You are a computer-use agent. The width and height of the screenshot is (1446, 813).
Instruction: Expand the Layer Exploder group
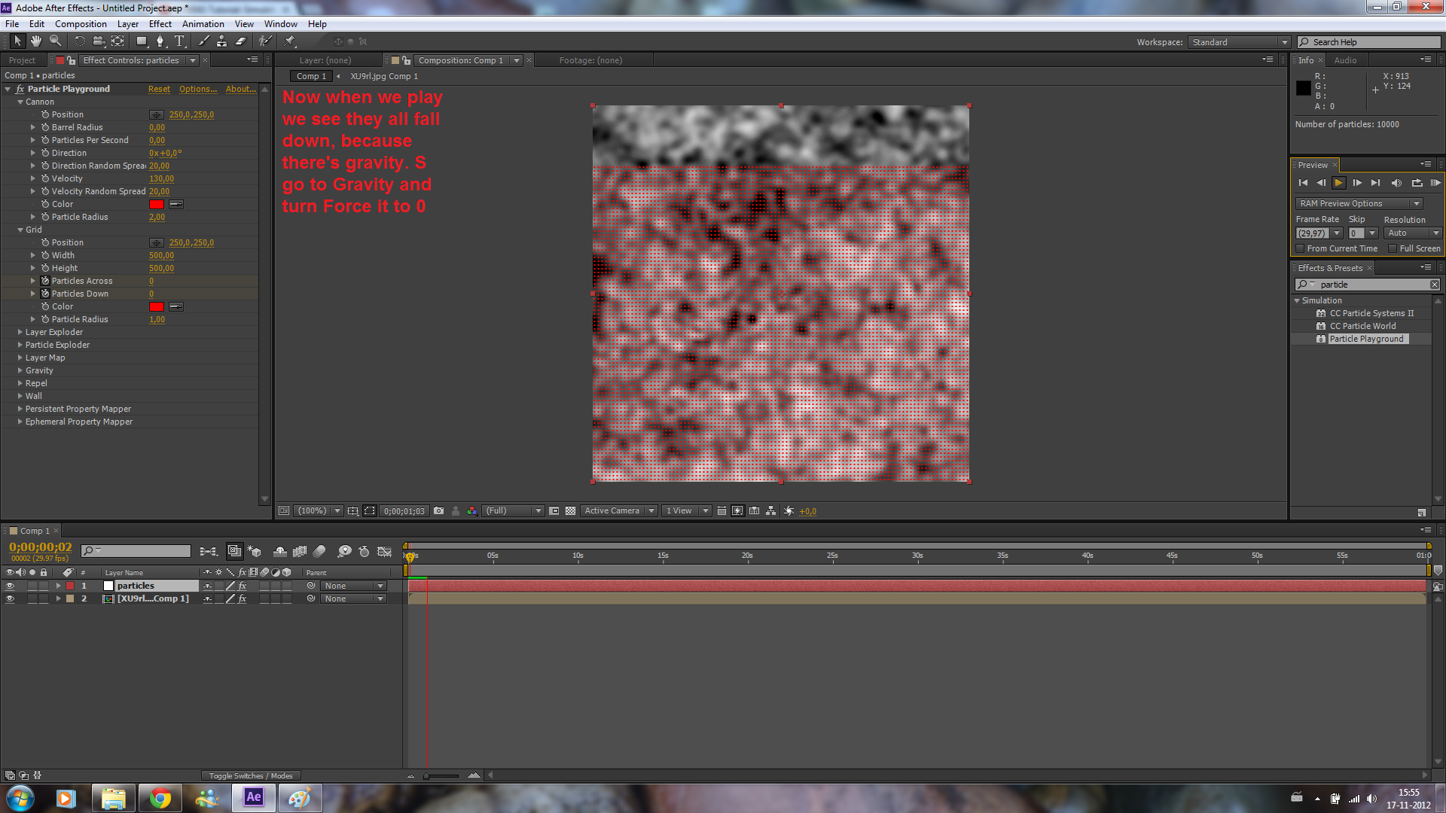(x=20, y=332)
